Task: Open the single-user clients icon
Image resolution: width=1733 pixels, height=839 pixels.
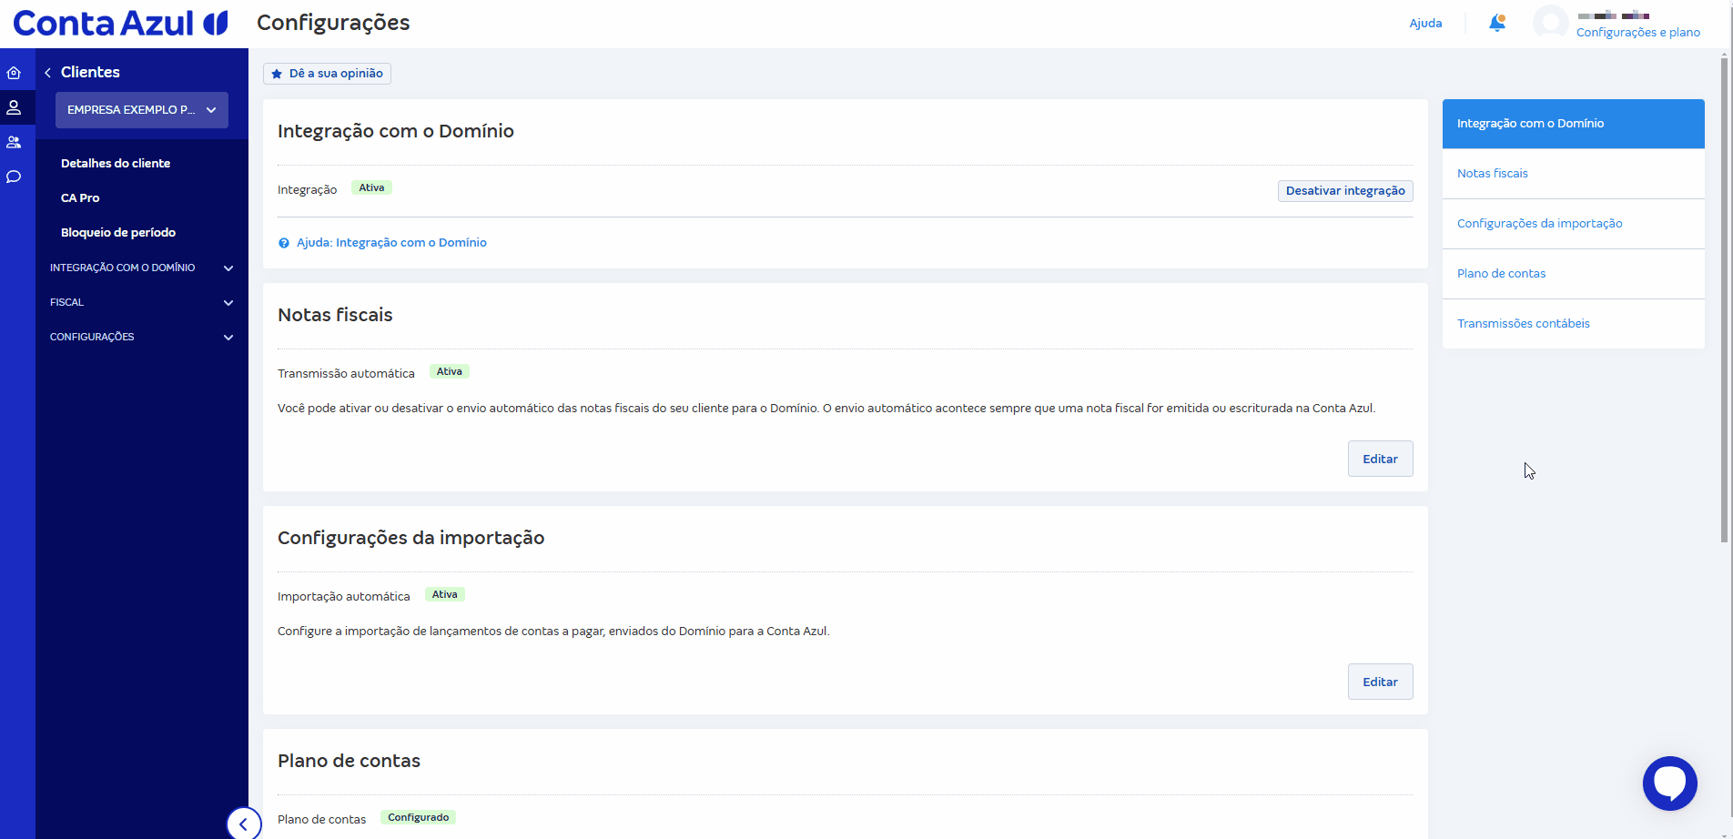Action: (14, 107)
